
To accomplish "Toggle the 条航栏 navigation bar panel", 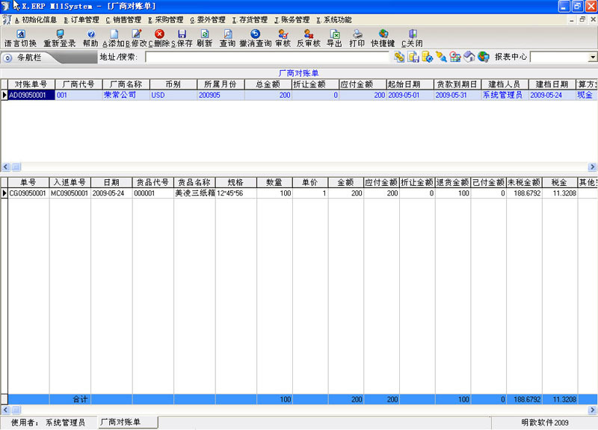I will (x=7, y=58).
